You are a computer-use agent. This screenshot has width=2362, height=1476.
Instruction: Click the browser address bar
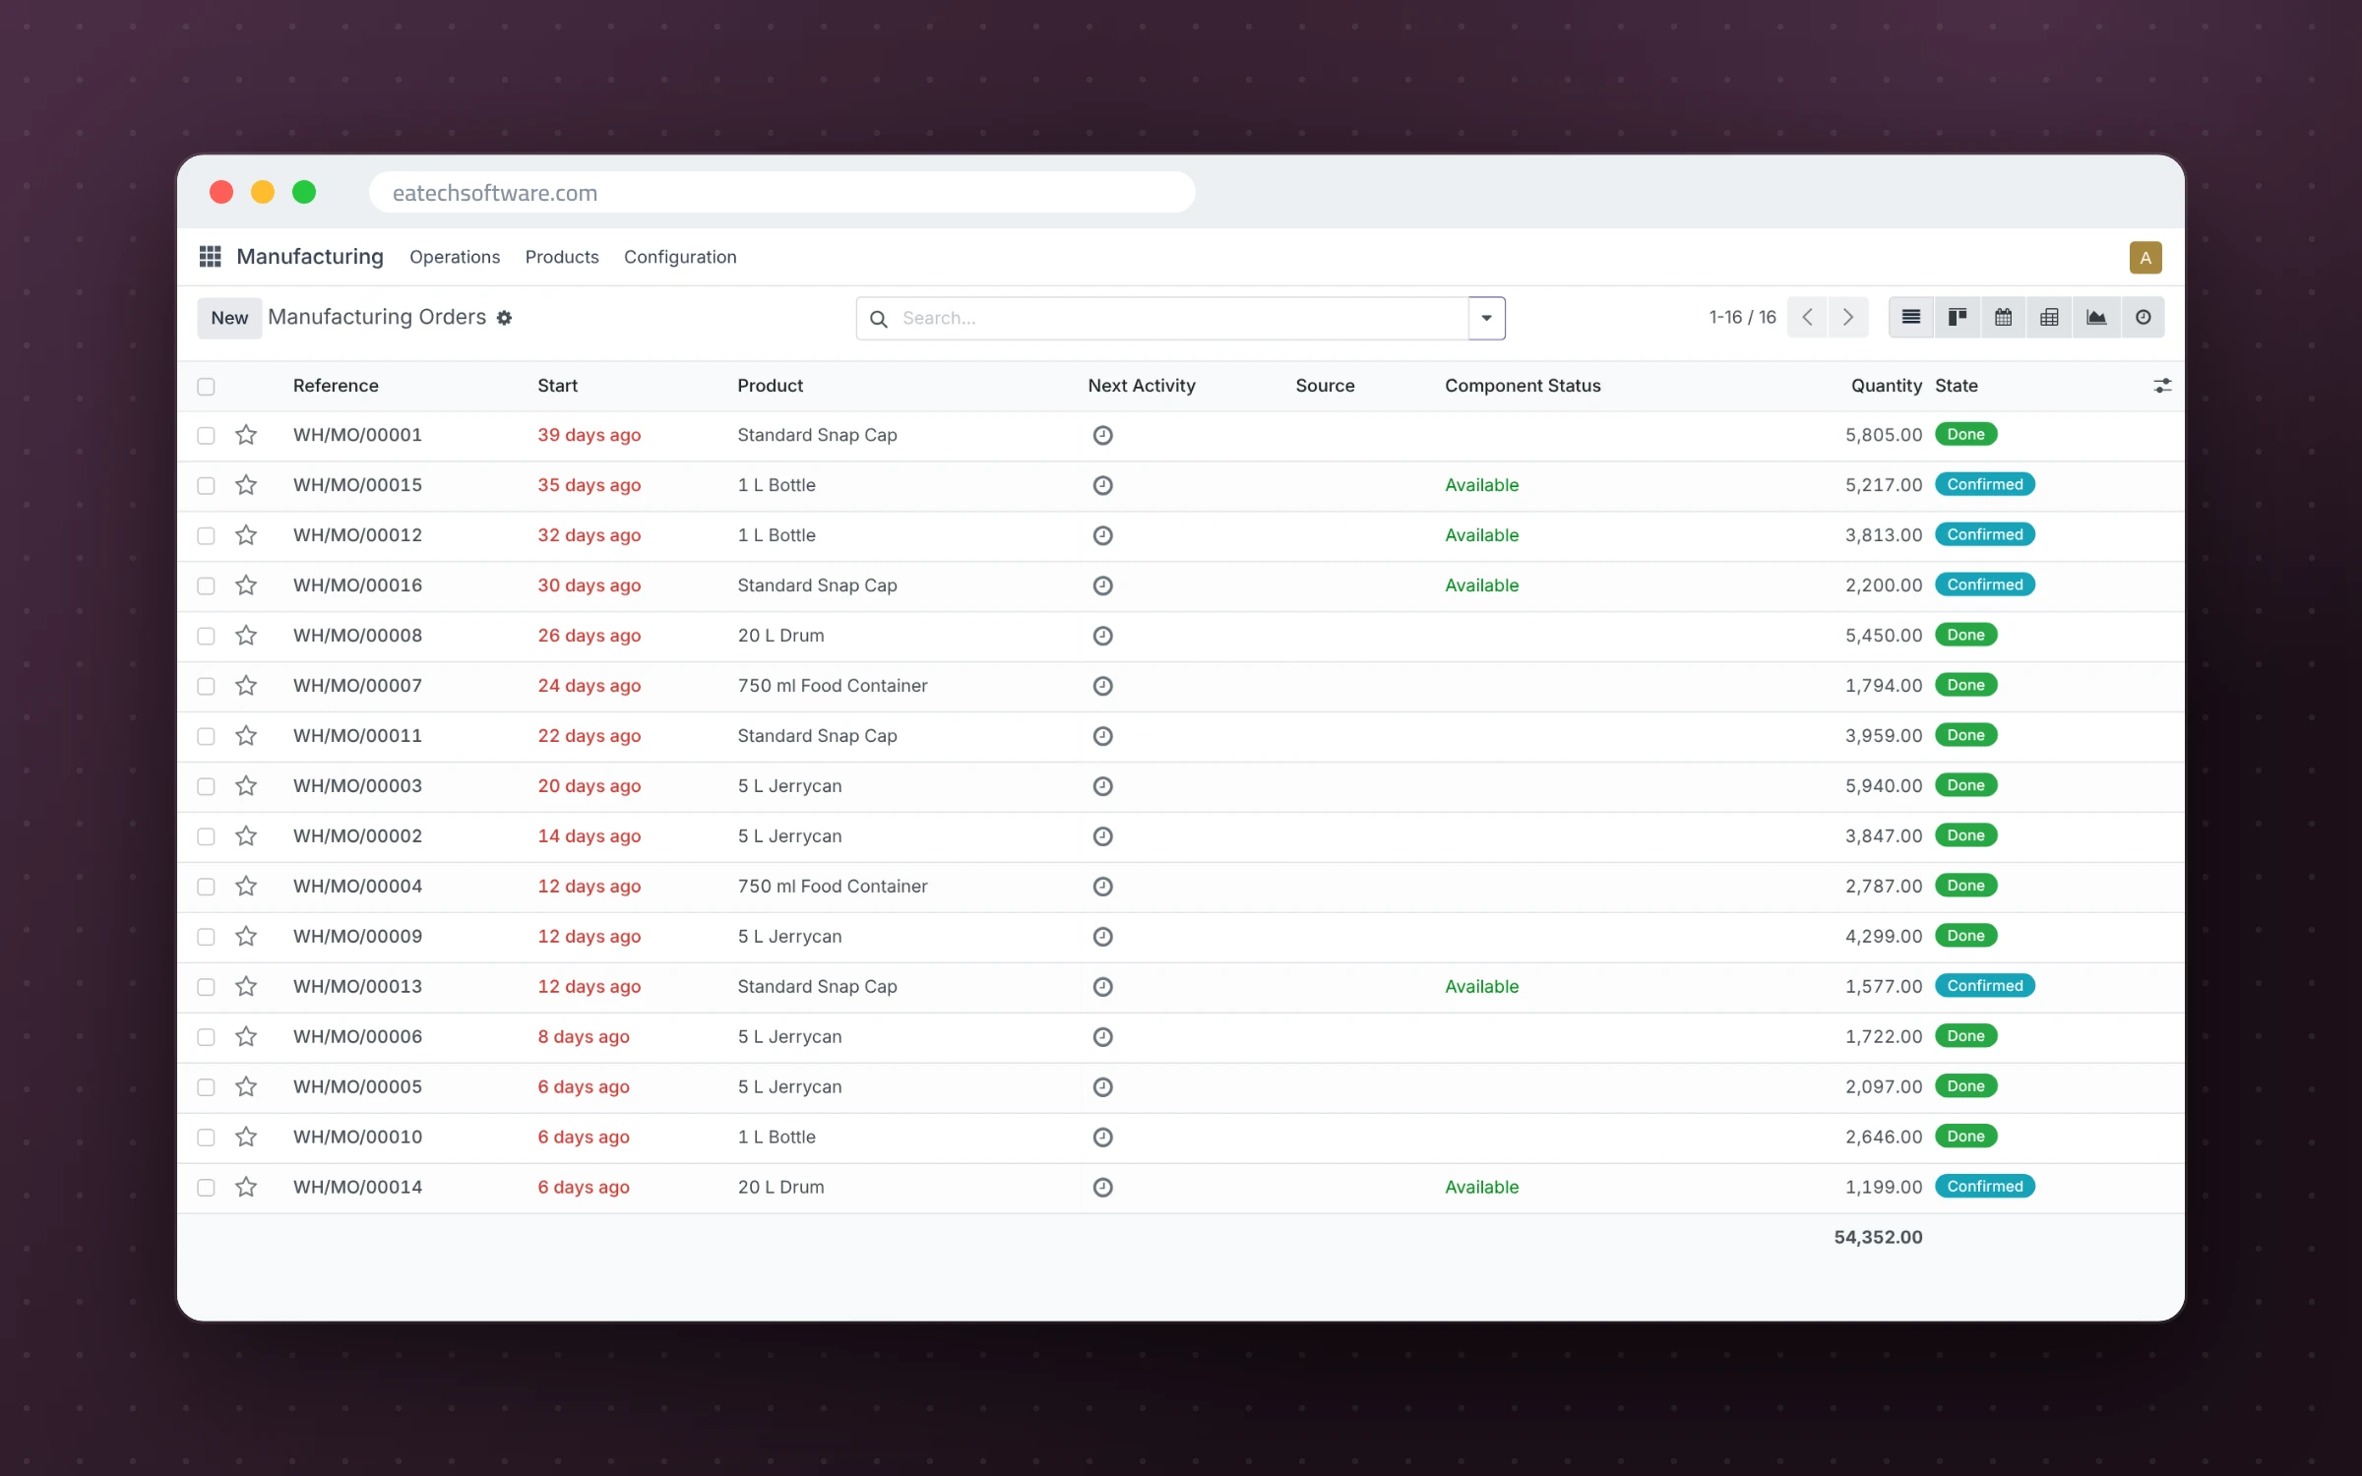click(782, 193)
